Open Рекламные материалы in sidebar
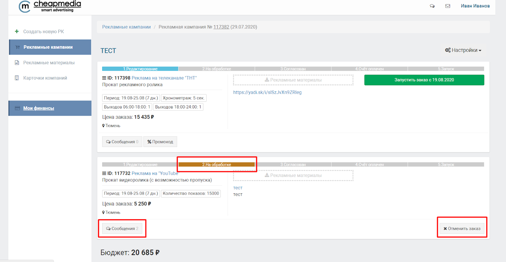Image resolution: width=506 pixels, height=262 pixels. (49, 63)
